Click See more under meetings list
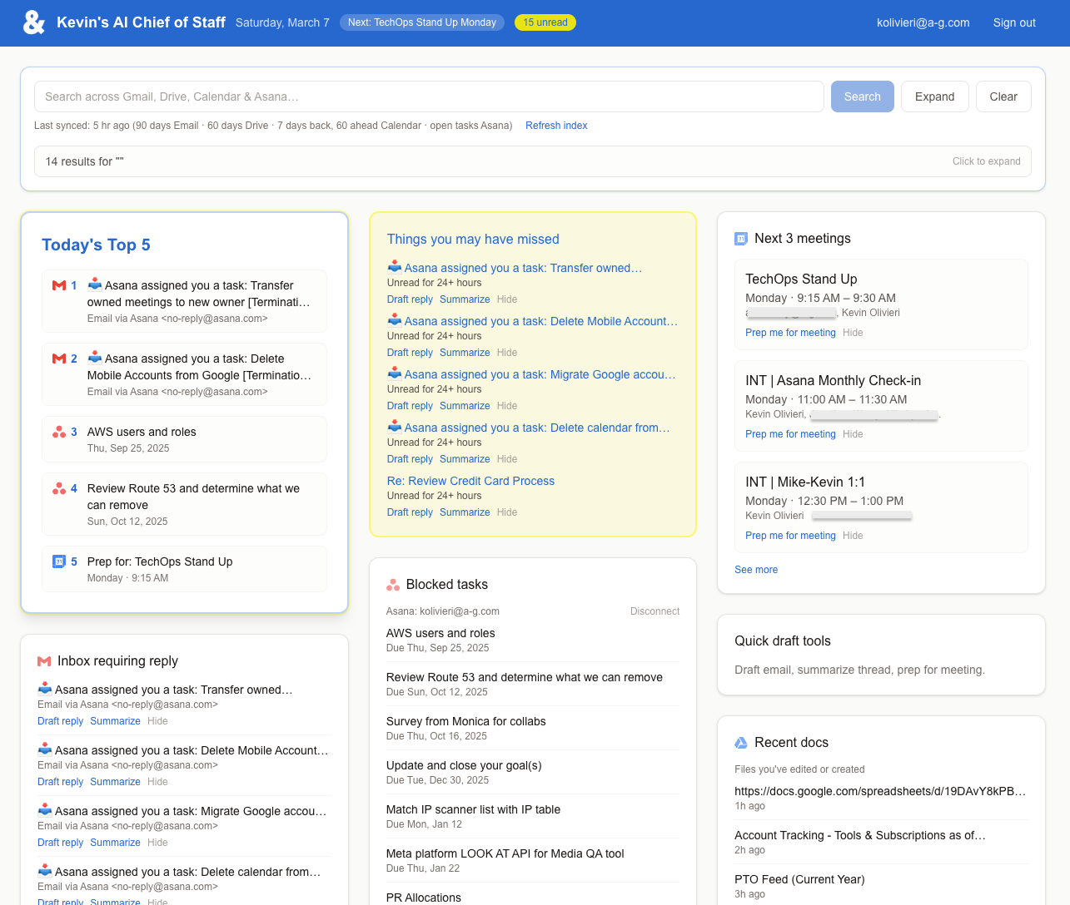Image resolution: width=1070 pixels, height=905 pixels. click(x=756, y=570)
